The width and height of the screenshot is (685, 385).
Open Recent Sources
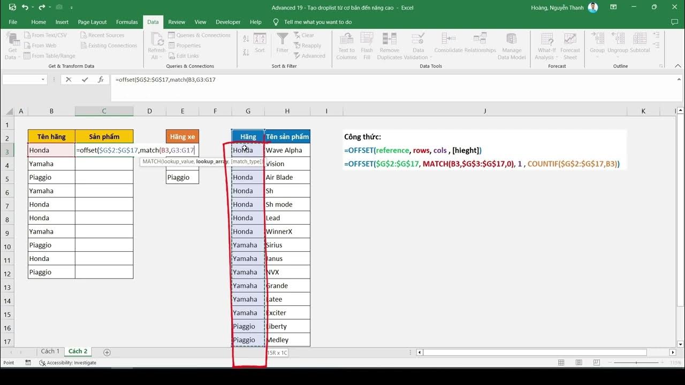102,35
